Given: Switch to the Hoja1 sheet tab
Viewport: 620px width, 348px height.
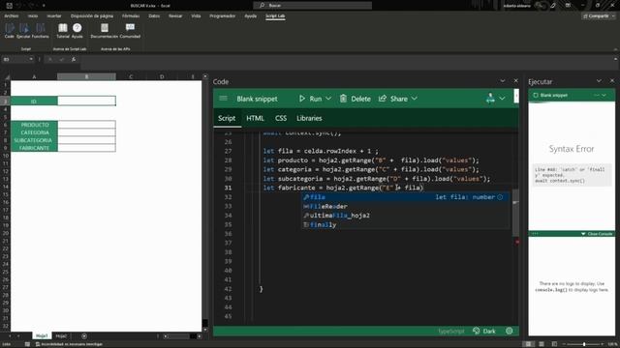Looking at the screenshot, I should (42, 336).
